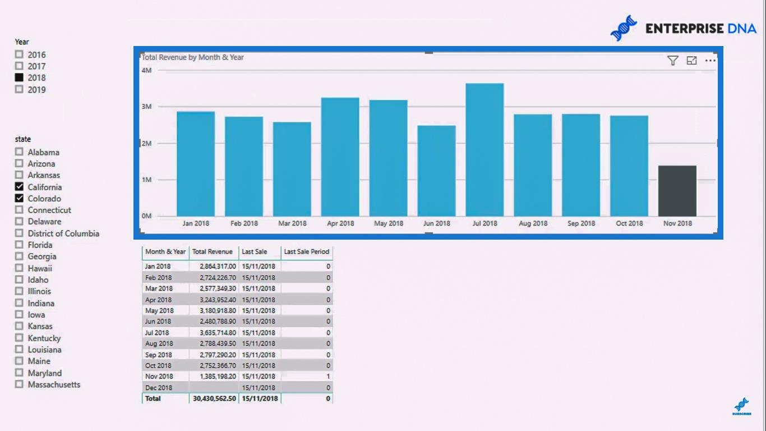
Task: Tick the Arkansas state checkbox
Action: 20,175
